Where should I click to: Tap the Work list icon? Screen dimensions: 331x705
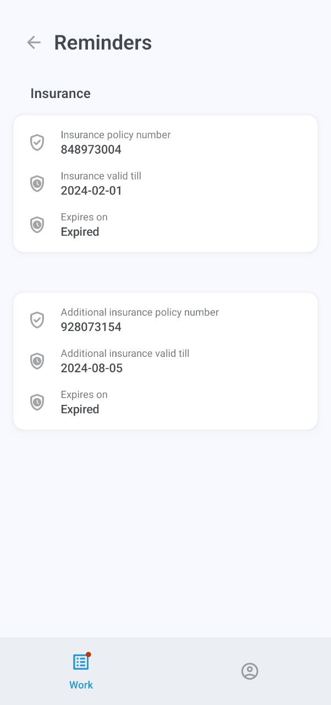[81, 661]
